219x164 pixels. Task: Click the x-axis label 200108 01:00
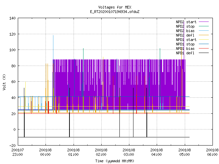73,152
